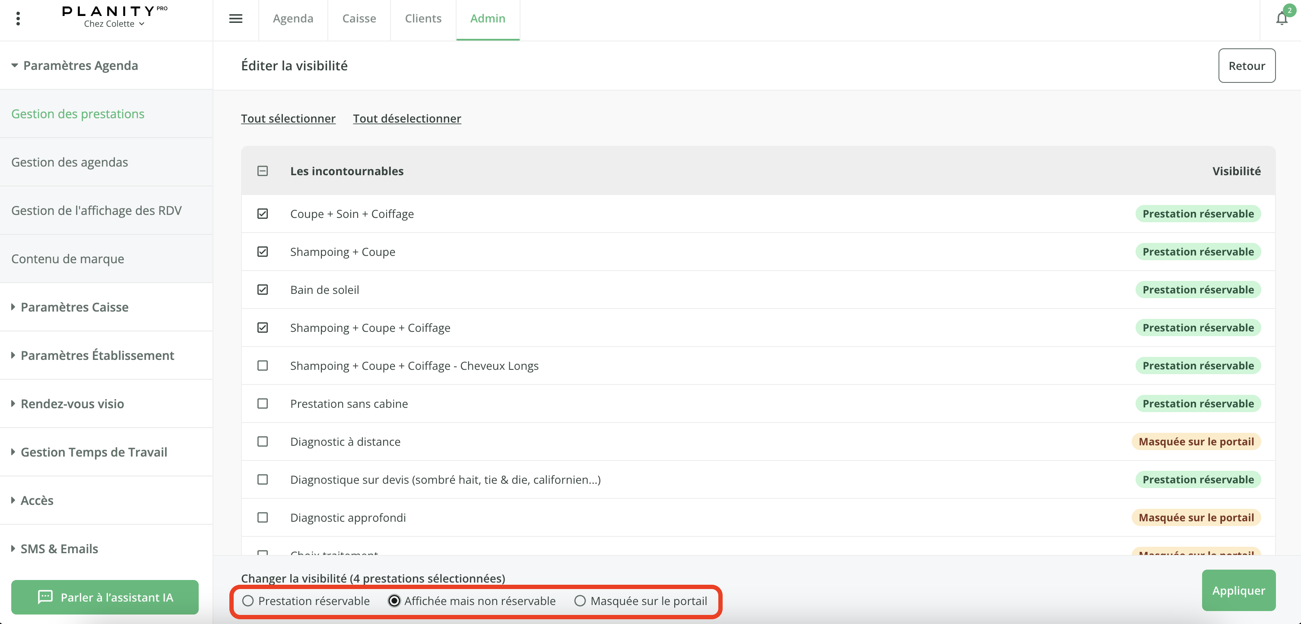Open notifications bell icon

pos(1281,19)
